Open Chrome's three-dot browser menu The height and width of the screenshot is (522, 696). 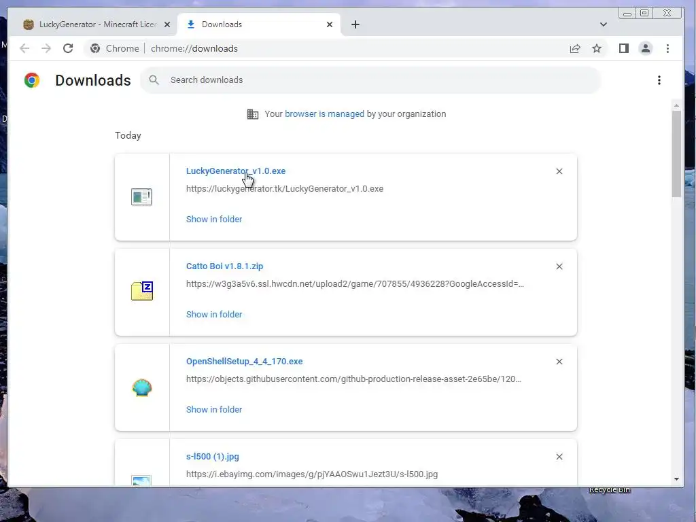[667, 48]
